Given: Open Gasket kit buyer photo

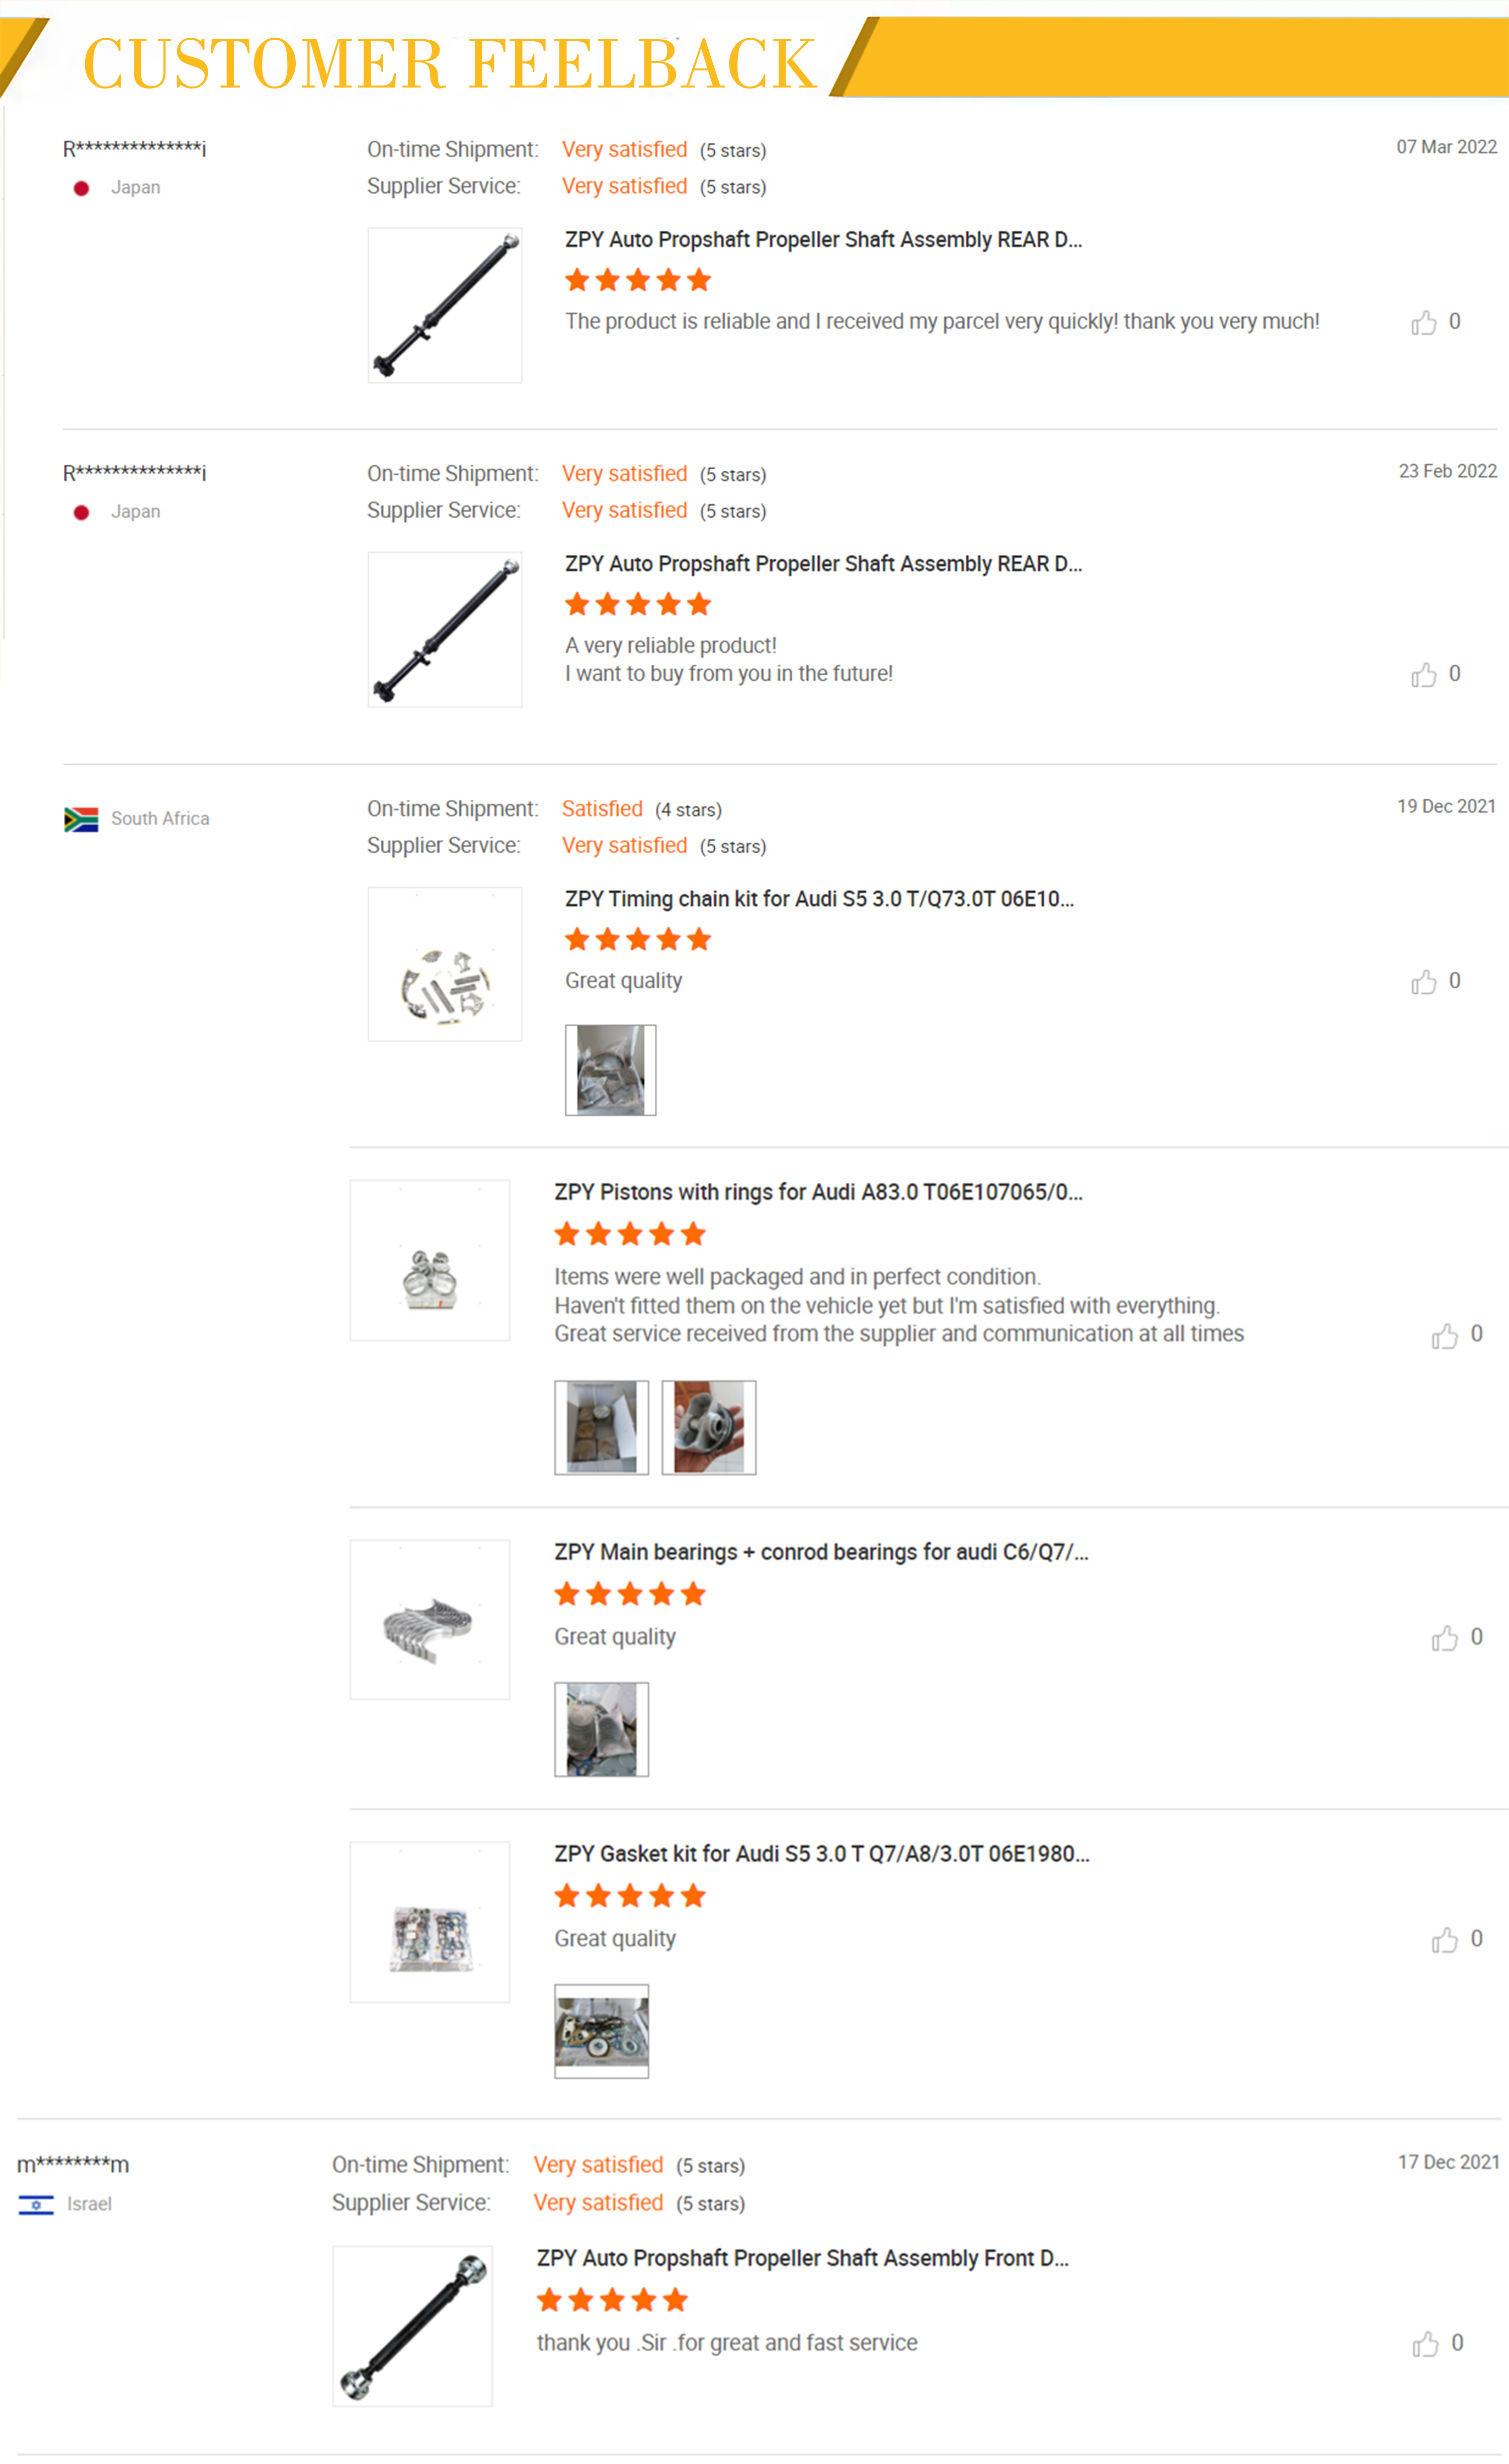Looking at the screenshot, I should (601, 2031).
